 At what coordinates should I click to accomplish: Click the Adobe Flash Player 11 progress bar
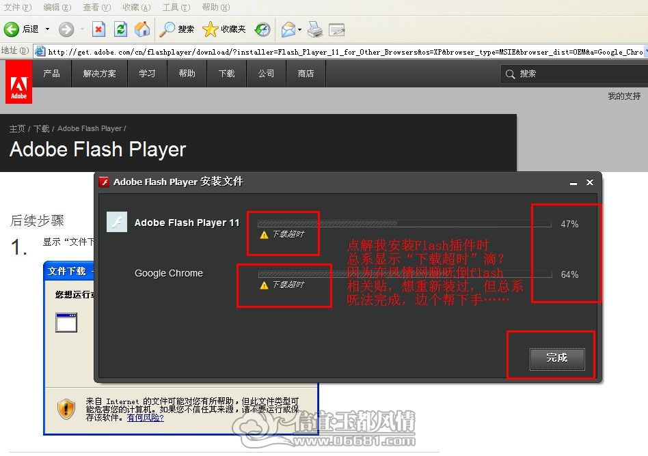[405, 224]
